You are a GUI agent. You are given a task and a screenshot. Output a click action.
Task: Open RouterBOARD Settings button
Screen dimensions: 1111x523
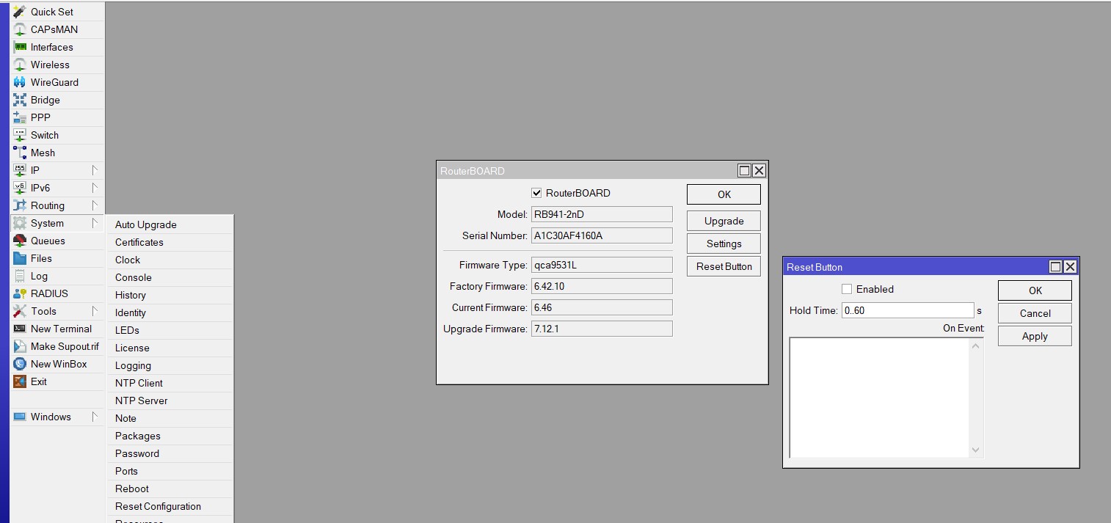coord(724,244)
